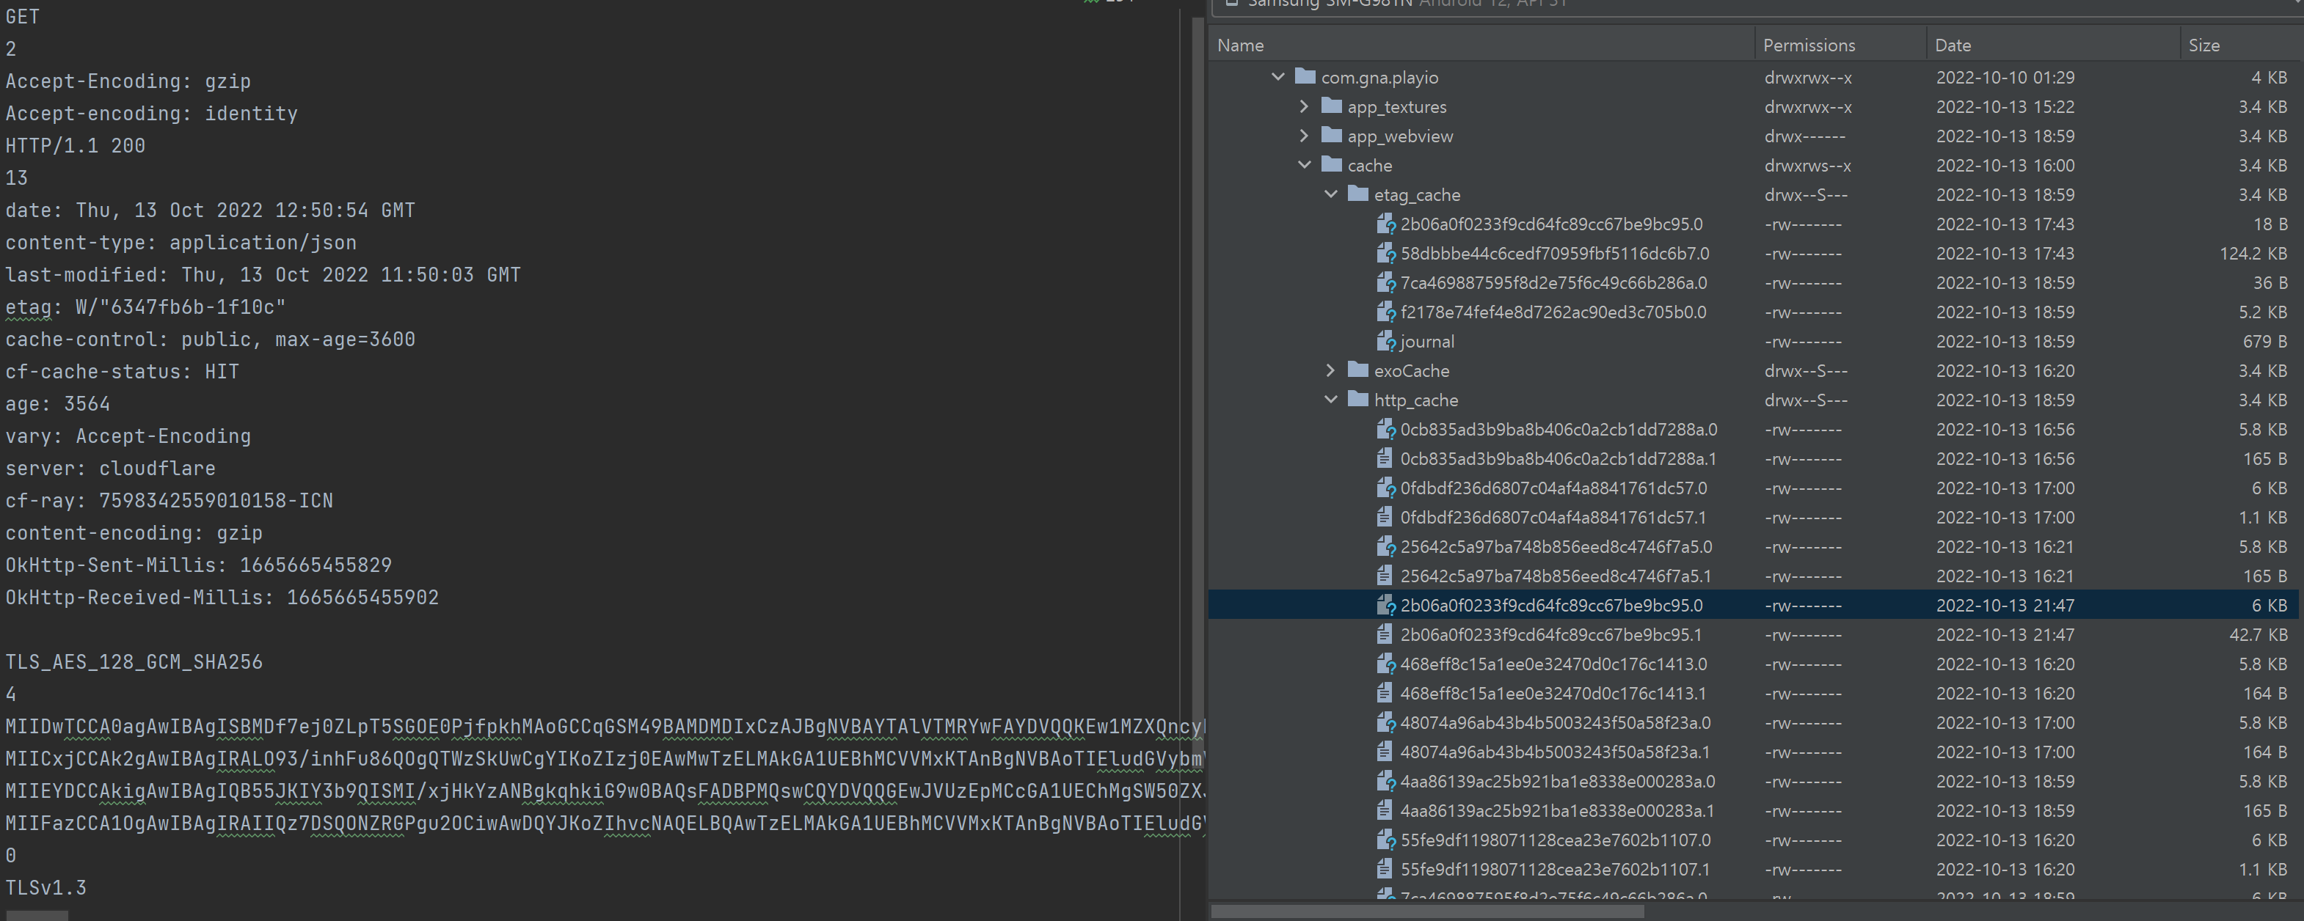Sort files by Name column header
Image resolution: width=2304 pixels, height=921 pixels.
(x=1241, y=45)
